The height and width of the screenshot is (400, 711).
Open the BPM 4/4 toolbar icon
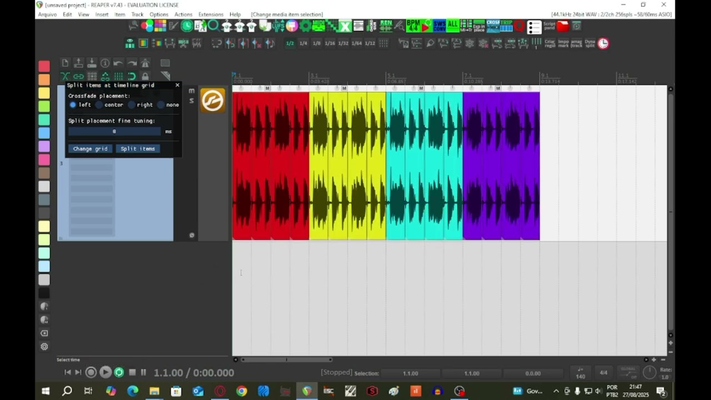pyautogui.click(x=414, y=26)
